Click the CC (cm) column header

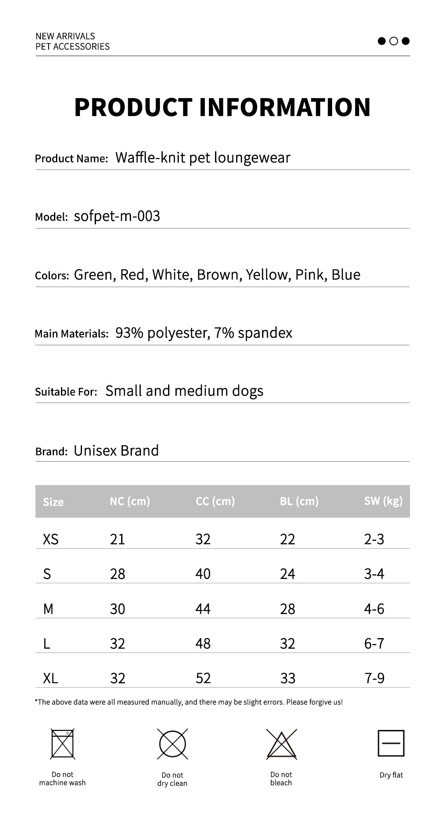(x=215, y=501)
